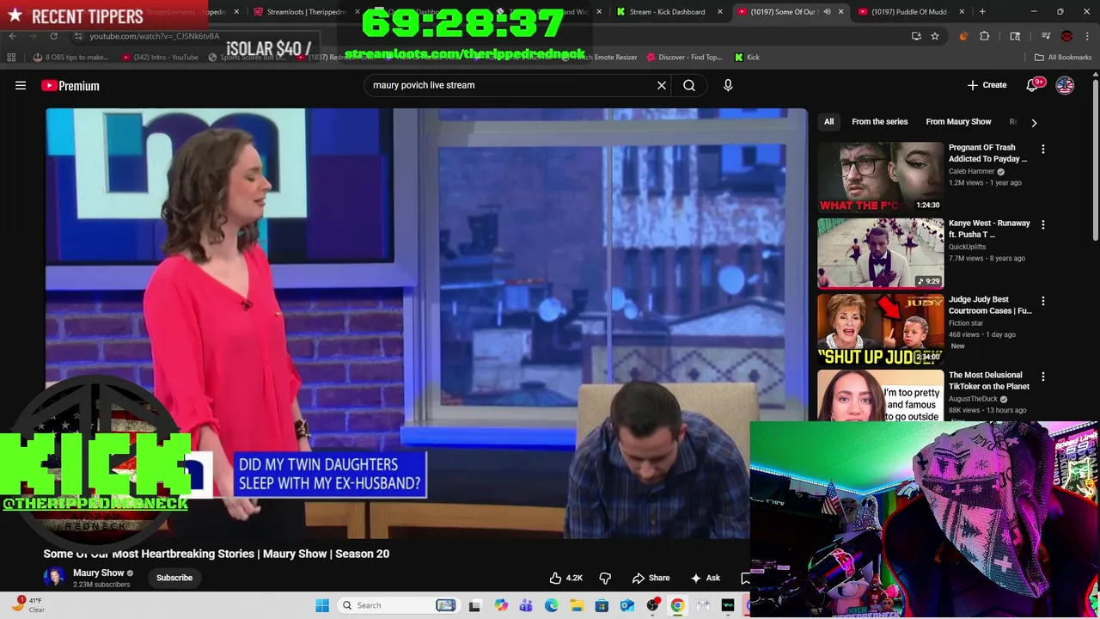Open the Chrome three-dot menu

pos(1087,36)
